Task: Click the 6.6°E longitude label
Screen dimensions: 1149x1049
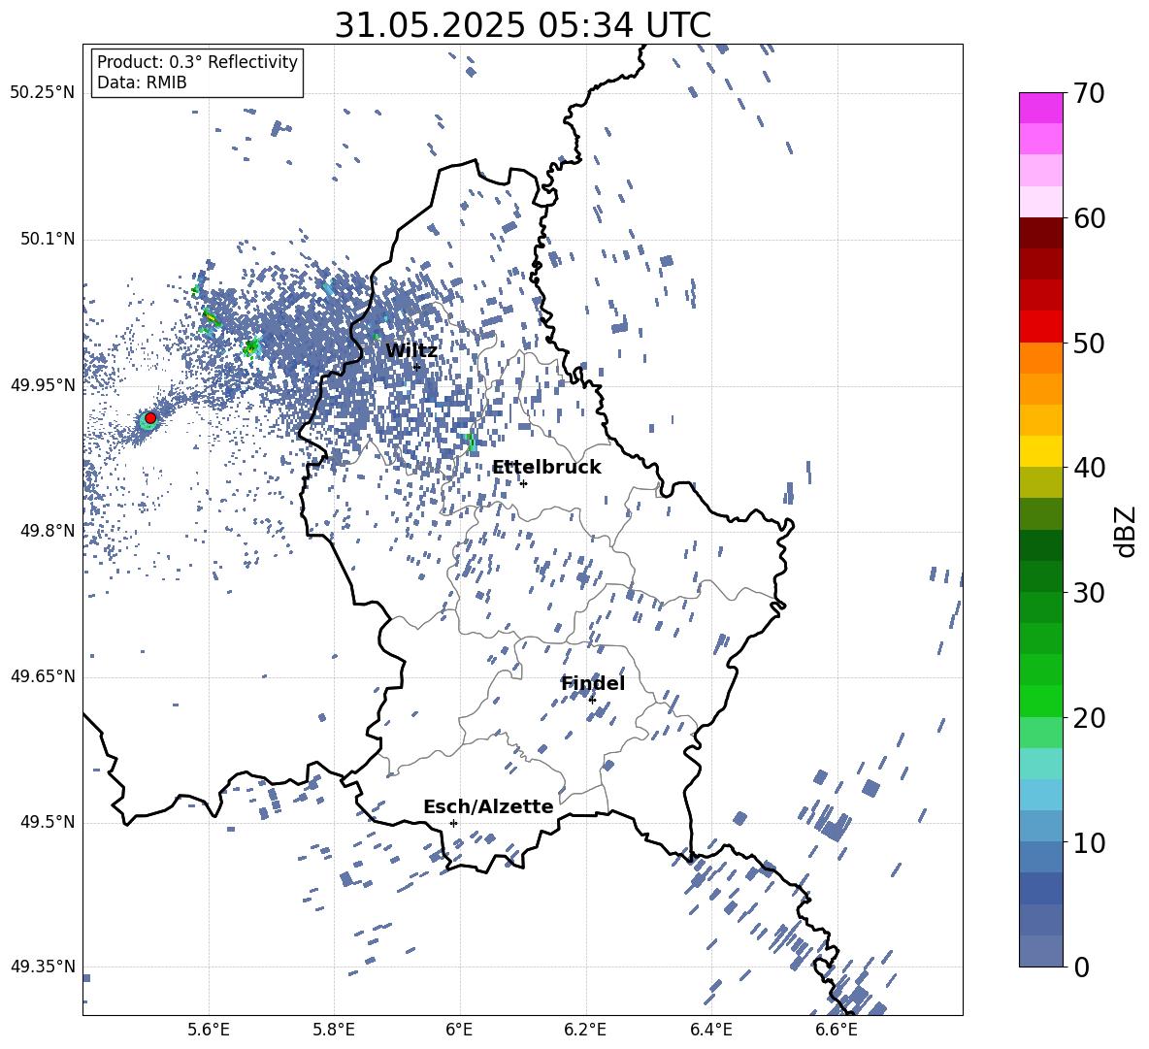Action: (x=837, y=1030)
